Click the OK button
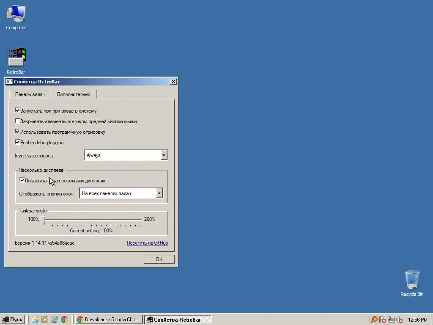The image size is (433, 325). pyautogui.click(x=159, y=259)
